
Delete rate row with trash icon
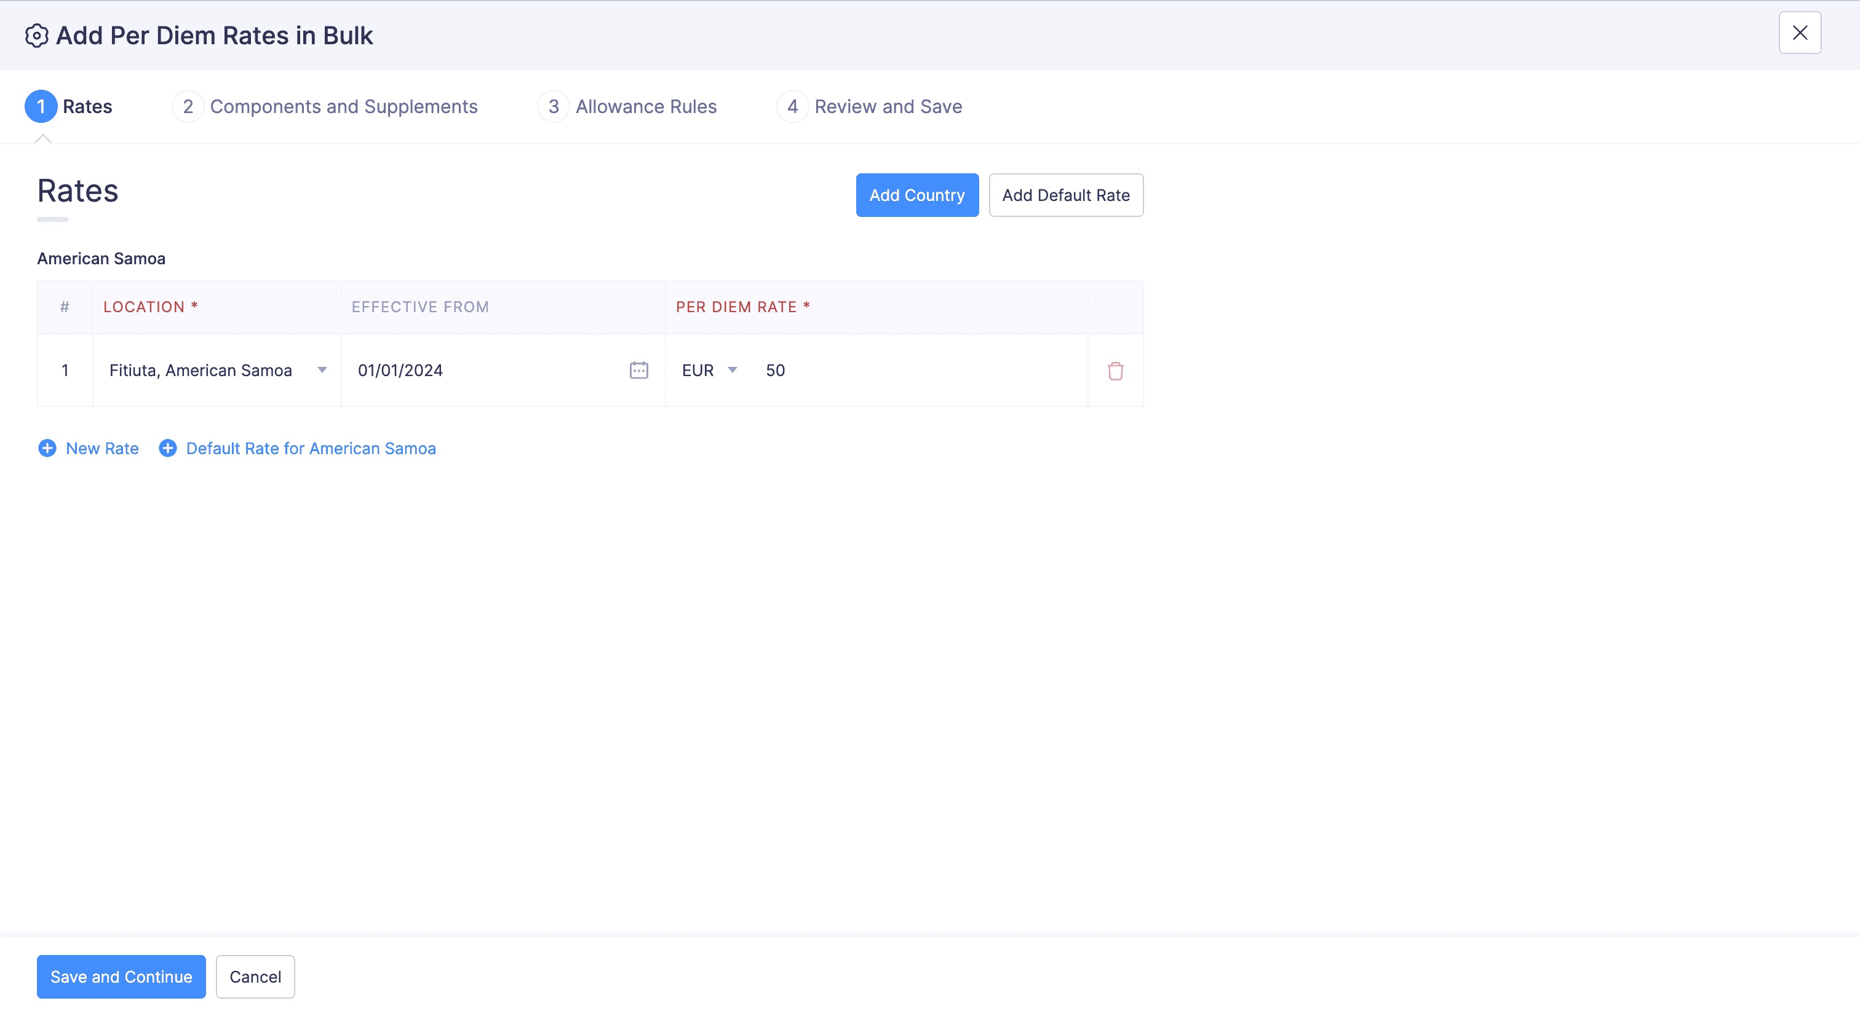(x=1115, y=371)
